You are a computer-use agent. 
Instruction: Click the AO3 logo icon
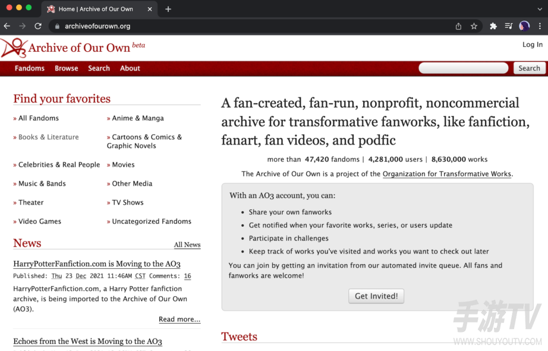tap(14, 48)
